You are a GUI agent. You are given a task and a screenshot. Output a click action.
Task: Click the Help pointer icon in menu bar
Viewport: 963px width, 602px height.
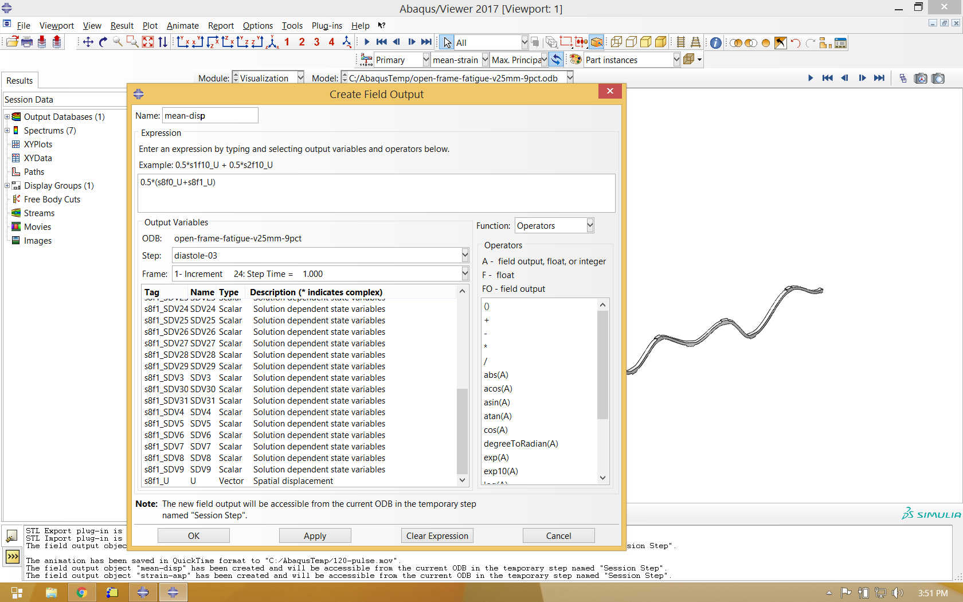tap(382, 25)
